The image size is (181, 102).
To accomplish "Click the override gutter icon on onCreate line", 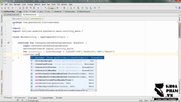I will click(x=8, y=43).
